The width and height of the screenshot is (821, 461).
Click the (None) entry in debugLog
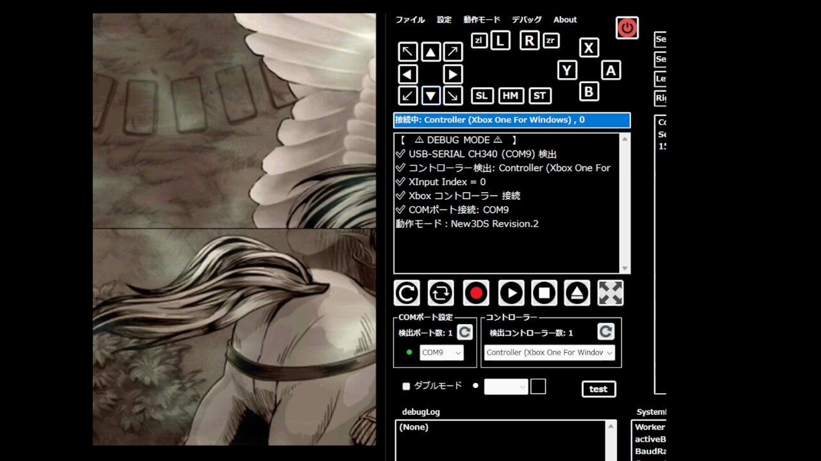pyautogui.click(x=414, y=427)
